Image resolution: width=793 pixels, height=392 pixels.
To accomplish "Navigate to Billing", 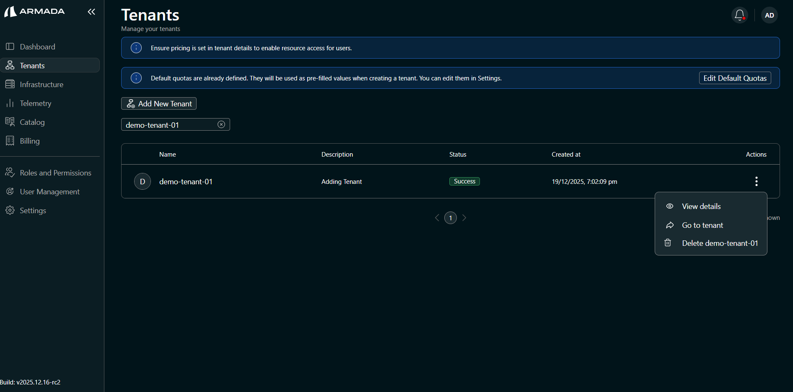I will click(x=30, y=141).
